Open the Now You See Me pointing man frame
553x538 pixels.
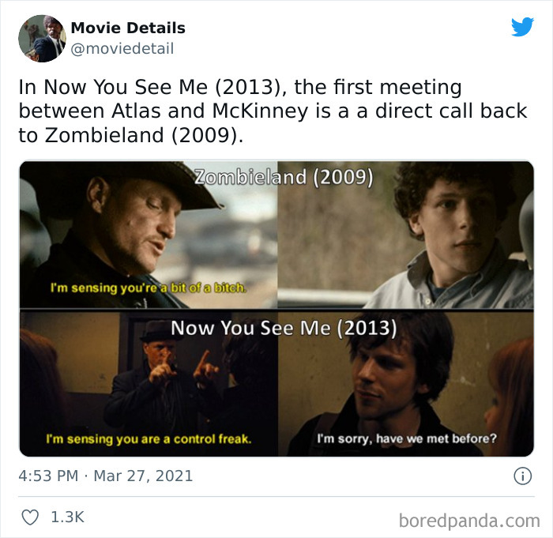tap(149, 384)
